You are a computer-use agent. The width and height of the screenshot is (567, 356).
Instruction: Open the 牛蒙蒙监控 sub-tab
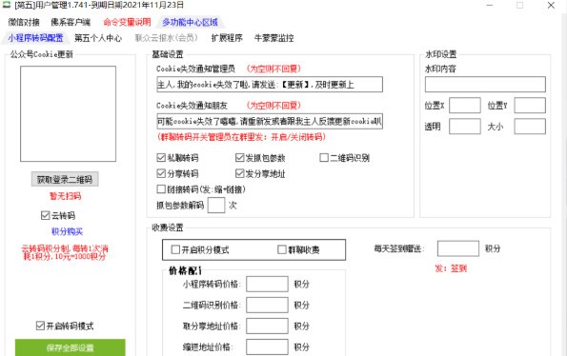point(274,38)
